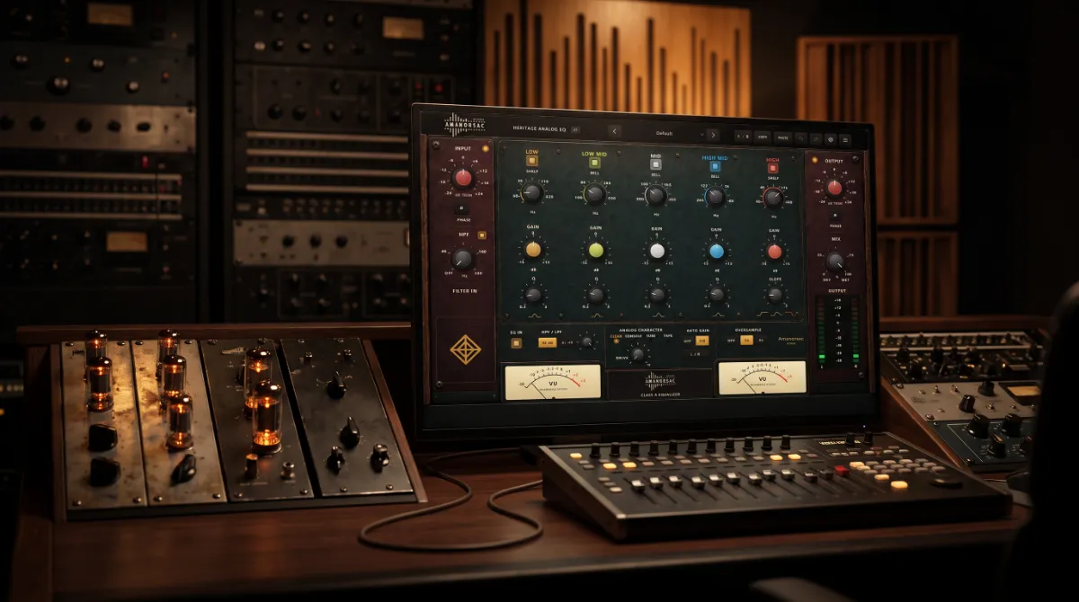Click the A / B compare button
The height and width of the screenshot is (602, 1079).
pyautogui.click(x=743, y=136)
